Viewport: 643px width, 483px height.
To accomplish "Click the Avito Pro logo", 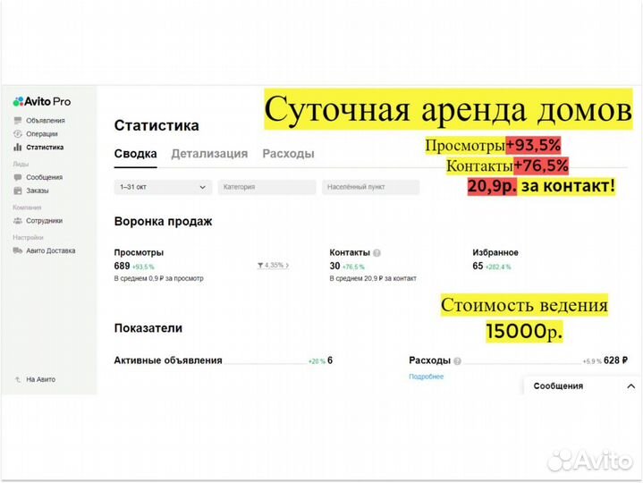I will pos(42,101).
